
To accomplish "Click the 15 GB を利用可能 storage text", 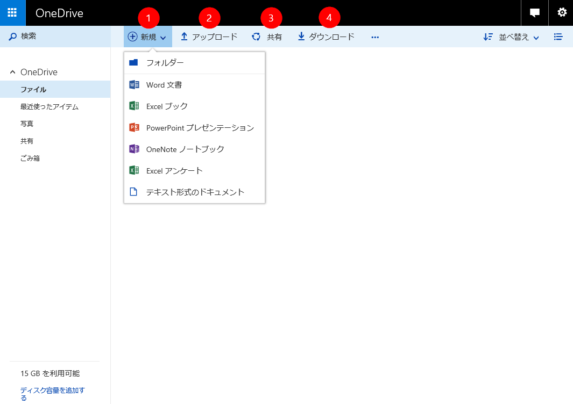I will click(50, 373).
